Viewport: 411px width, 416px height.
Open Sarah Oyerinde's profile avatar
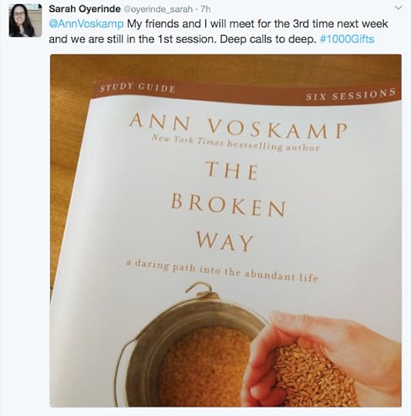coord(25,21)
